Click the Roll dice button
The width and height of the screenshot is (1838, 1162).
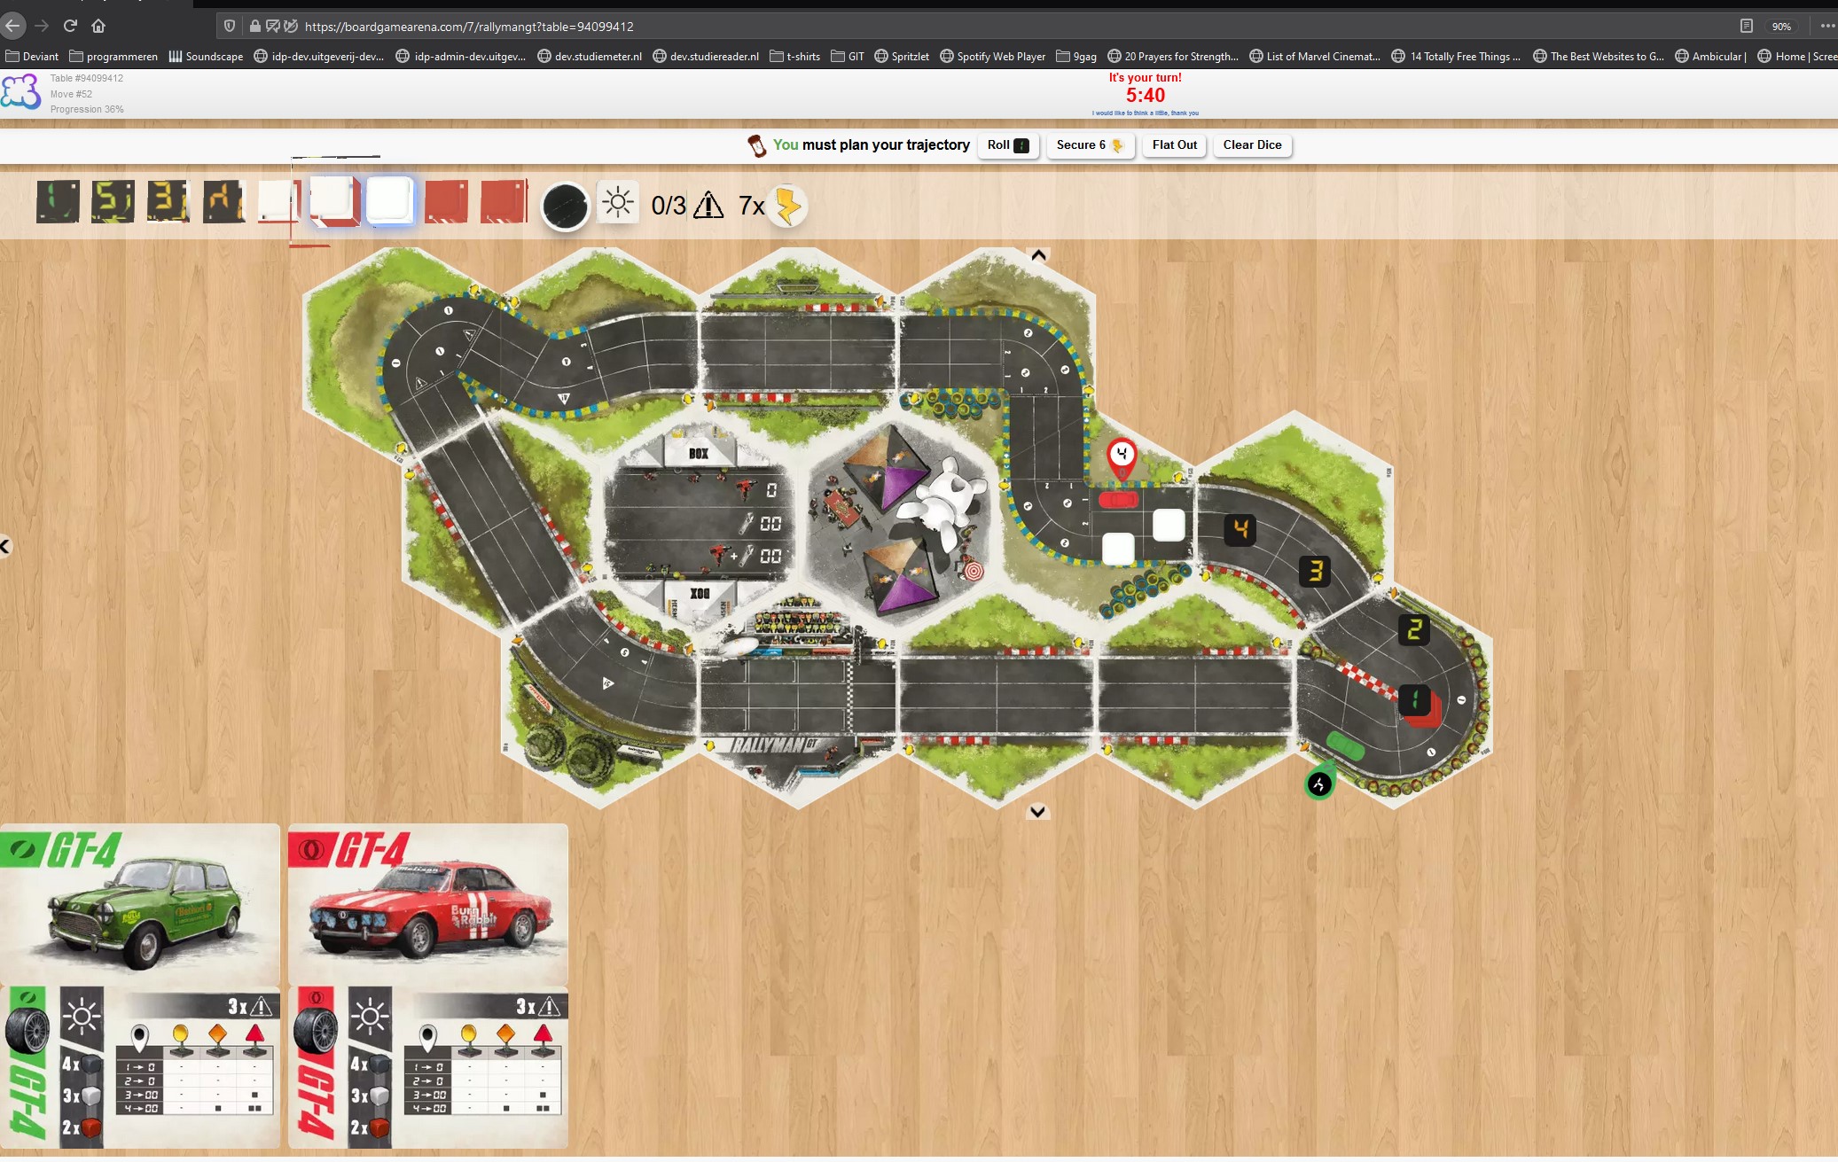coord(1007,145)
